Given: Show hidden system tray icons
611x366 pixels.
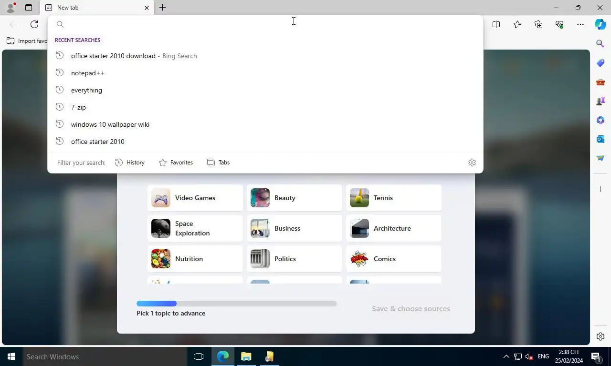Looking at the screenshot, I should tap(506, 356).
